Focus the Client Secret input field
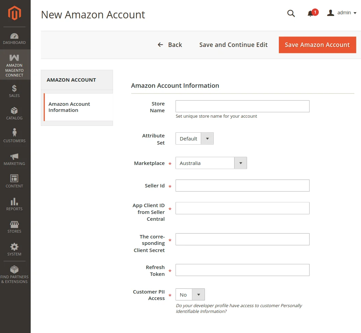The image size is (361, 333). tap(242, 239)
